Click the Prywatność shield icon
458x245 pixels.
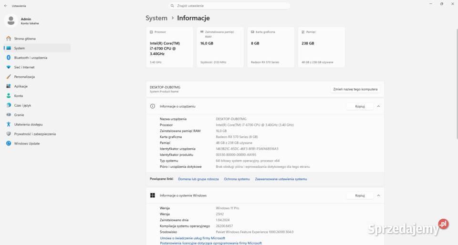(x=9, y=134)
